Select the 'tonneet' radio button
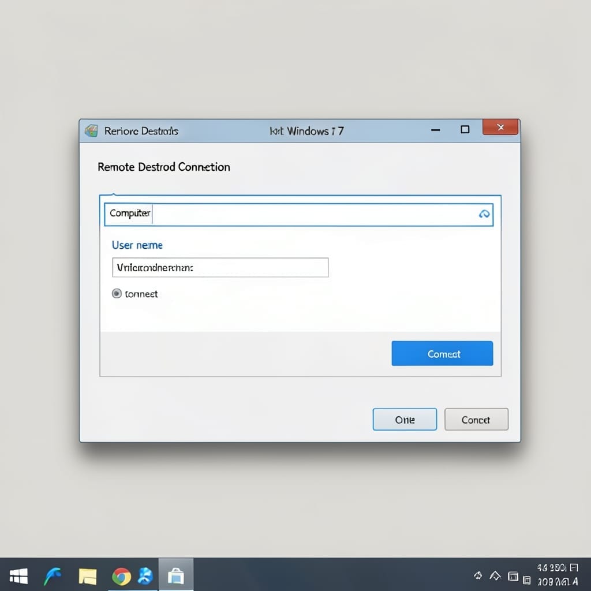 [x=117, y=293]
